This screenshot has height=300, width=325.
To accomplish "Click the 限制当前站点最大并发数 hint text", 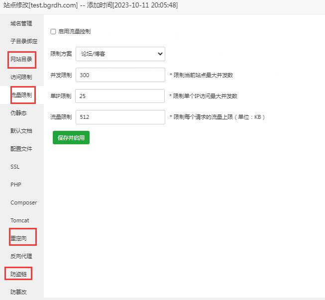I will click(x=201, y=75).
